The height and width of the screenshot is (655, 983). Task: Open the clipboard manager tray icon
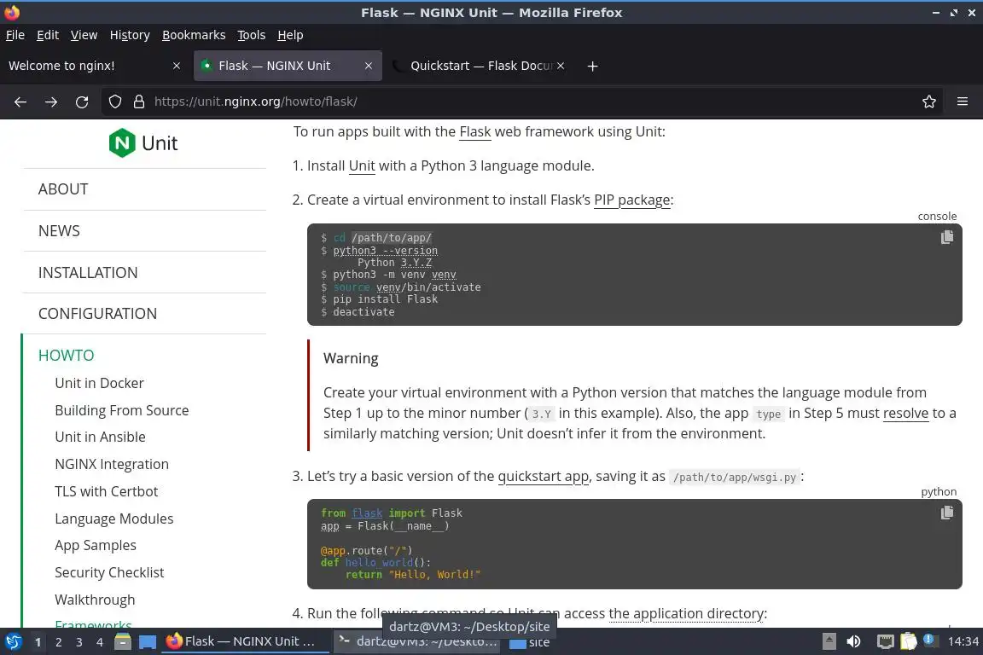(x=909, y=641)
